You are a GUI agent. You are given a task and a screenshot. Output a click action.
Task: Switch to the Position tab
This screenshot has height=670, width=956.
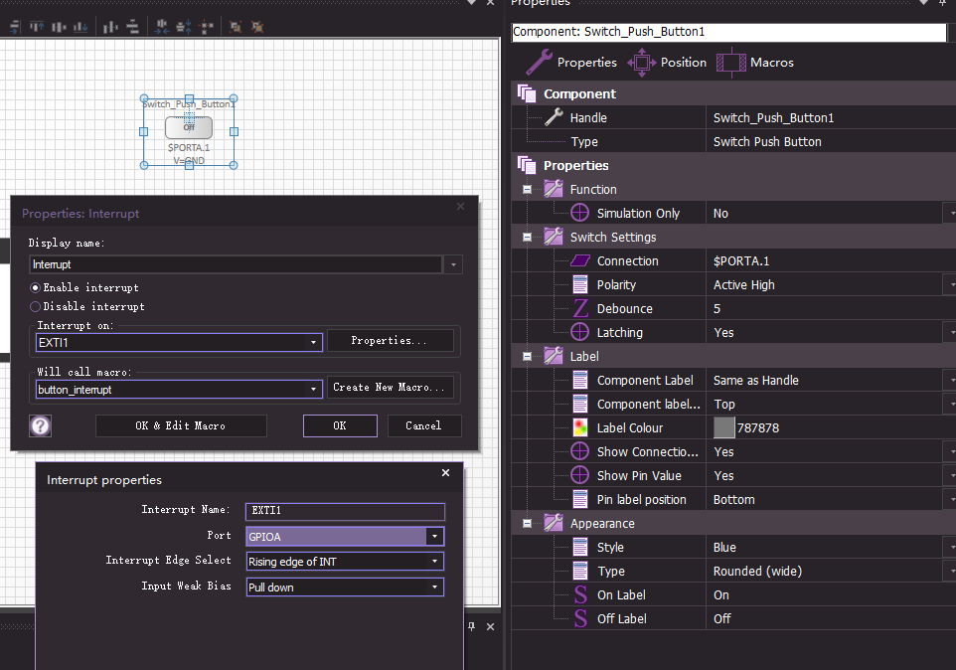coord(667,63)
